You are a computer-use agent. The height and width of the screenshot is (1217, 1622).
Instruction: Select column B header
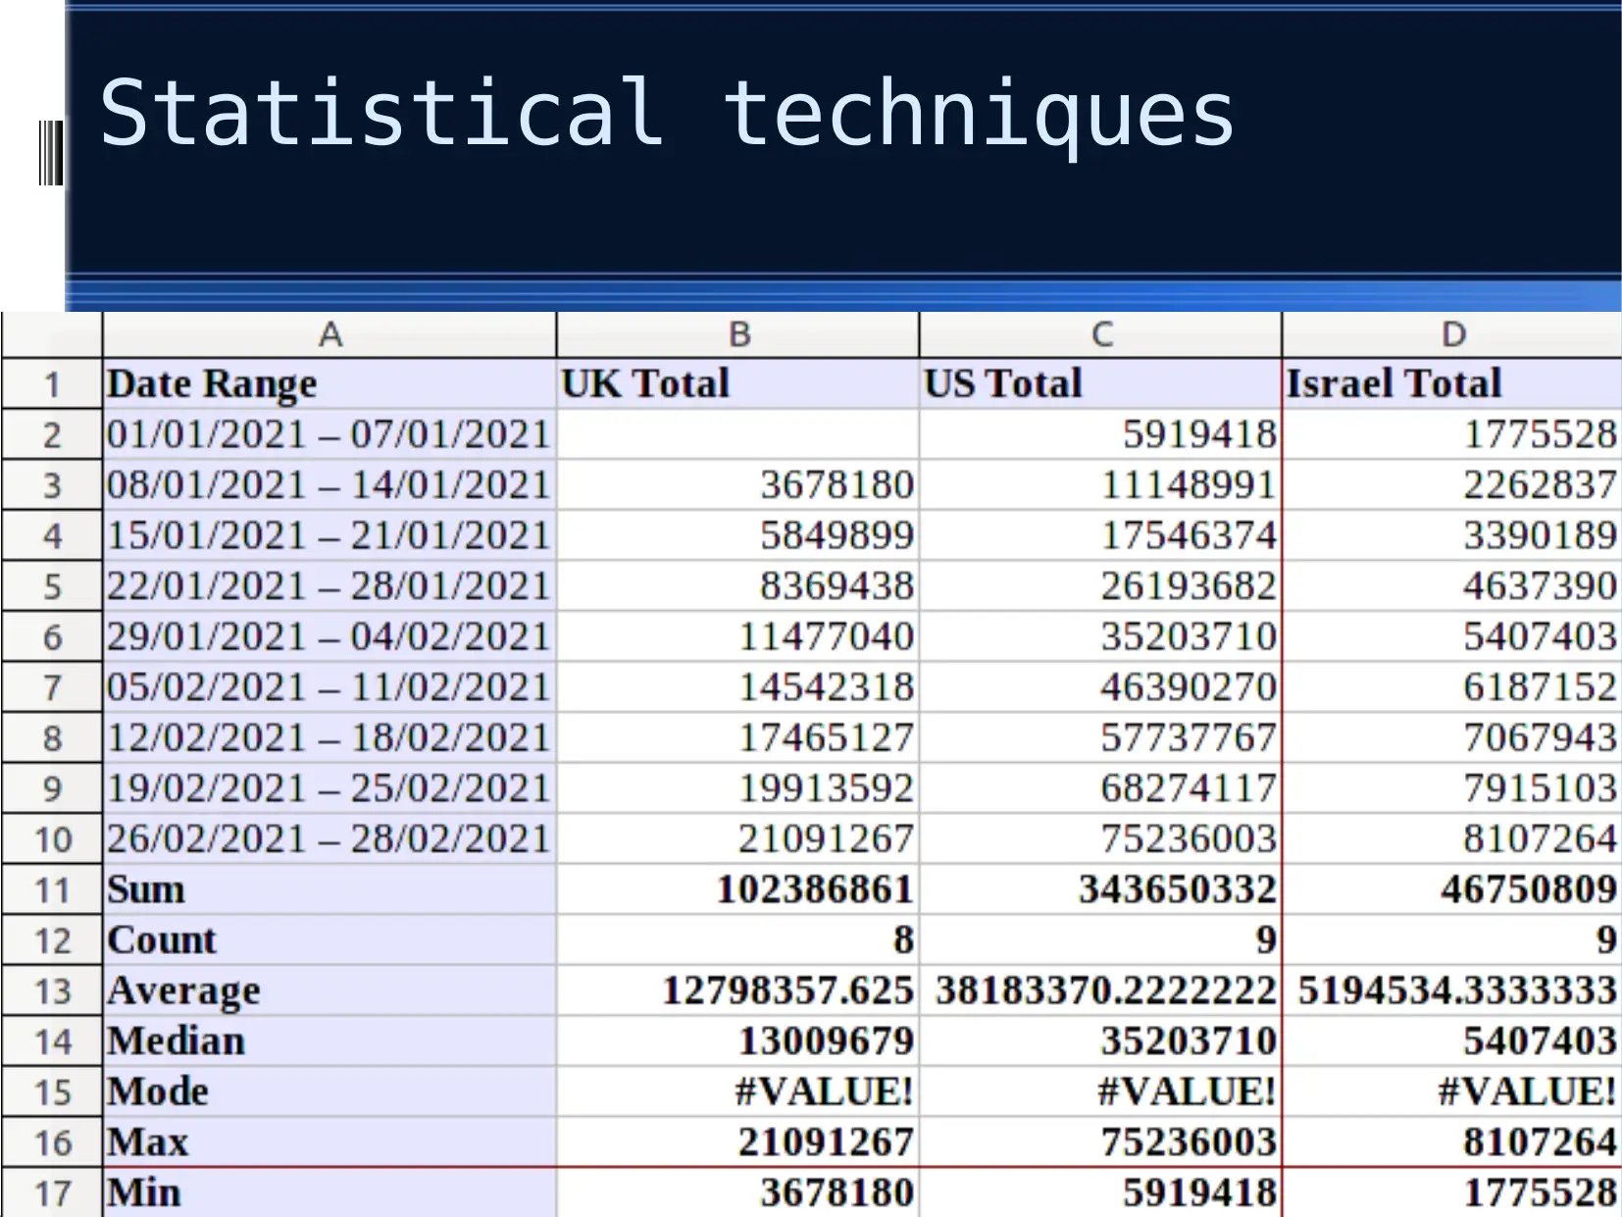737,335
